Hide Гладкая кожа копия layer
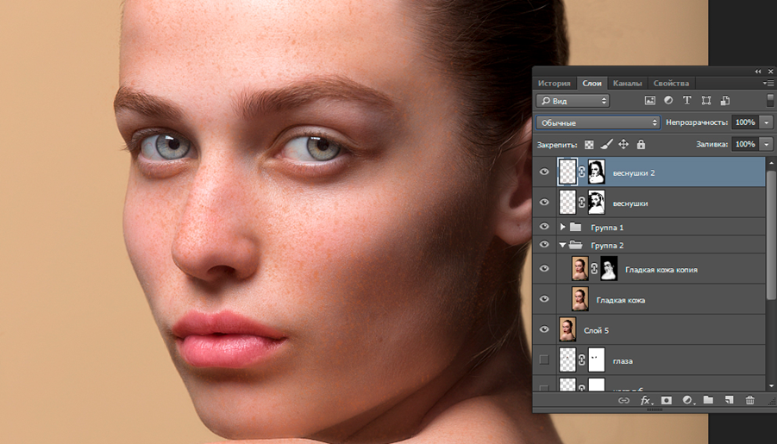The image size is (777, 444). pos(544,269)
